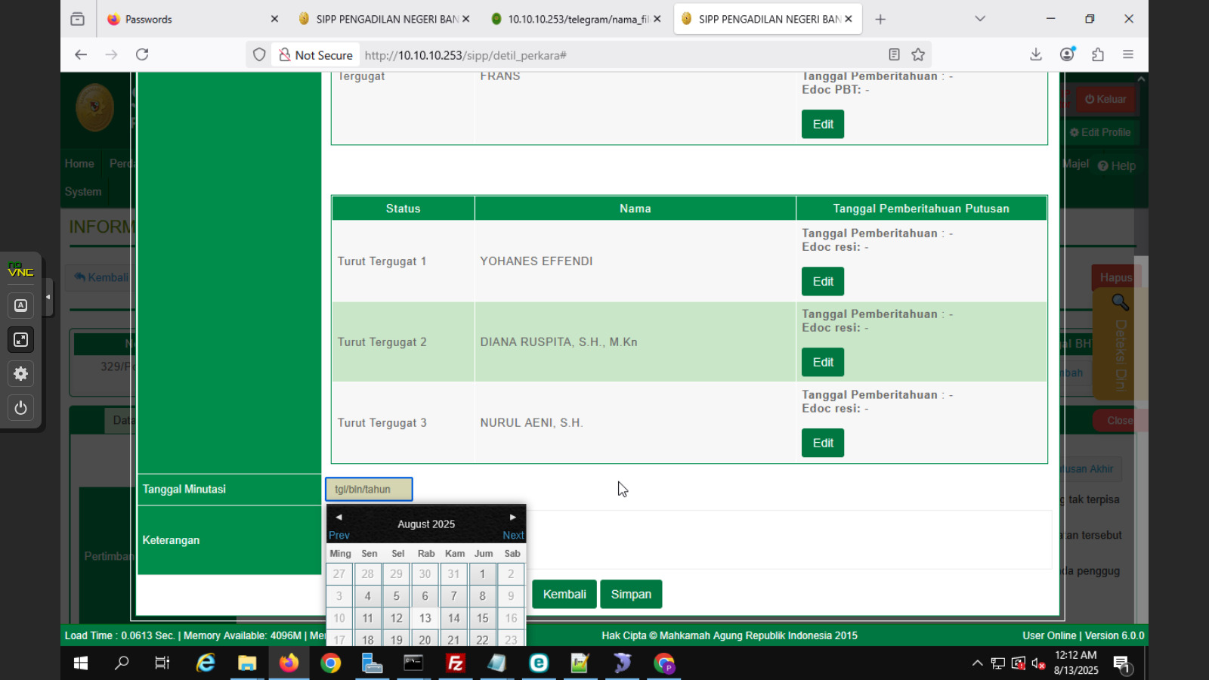
Task: Toggle reader view icon in address bar
Action: [894, 54]
